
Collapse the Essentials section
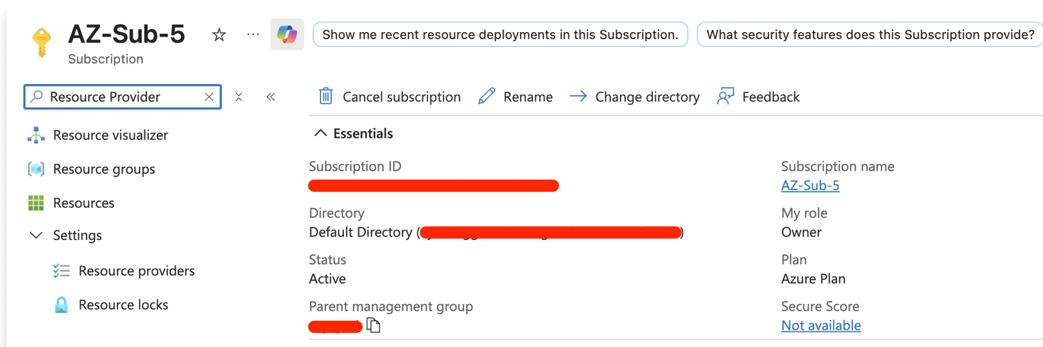click(x=320, y=133)
